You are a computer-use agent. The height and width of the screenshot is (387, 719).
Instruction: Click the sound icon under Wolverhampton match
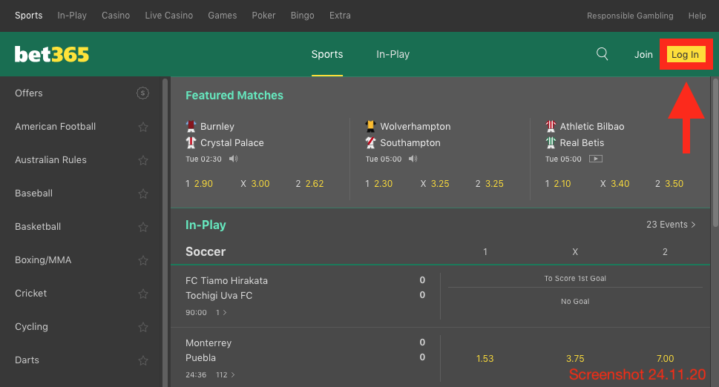(x=413, y=159)
